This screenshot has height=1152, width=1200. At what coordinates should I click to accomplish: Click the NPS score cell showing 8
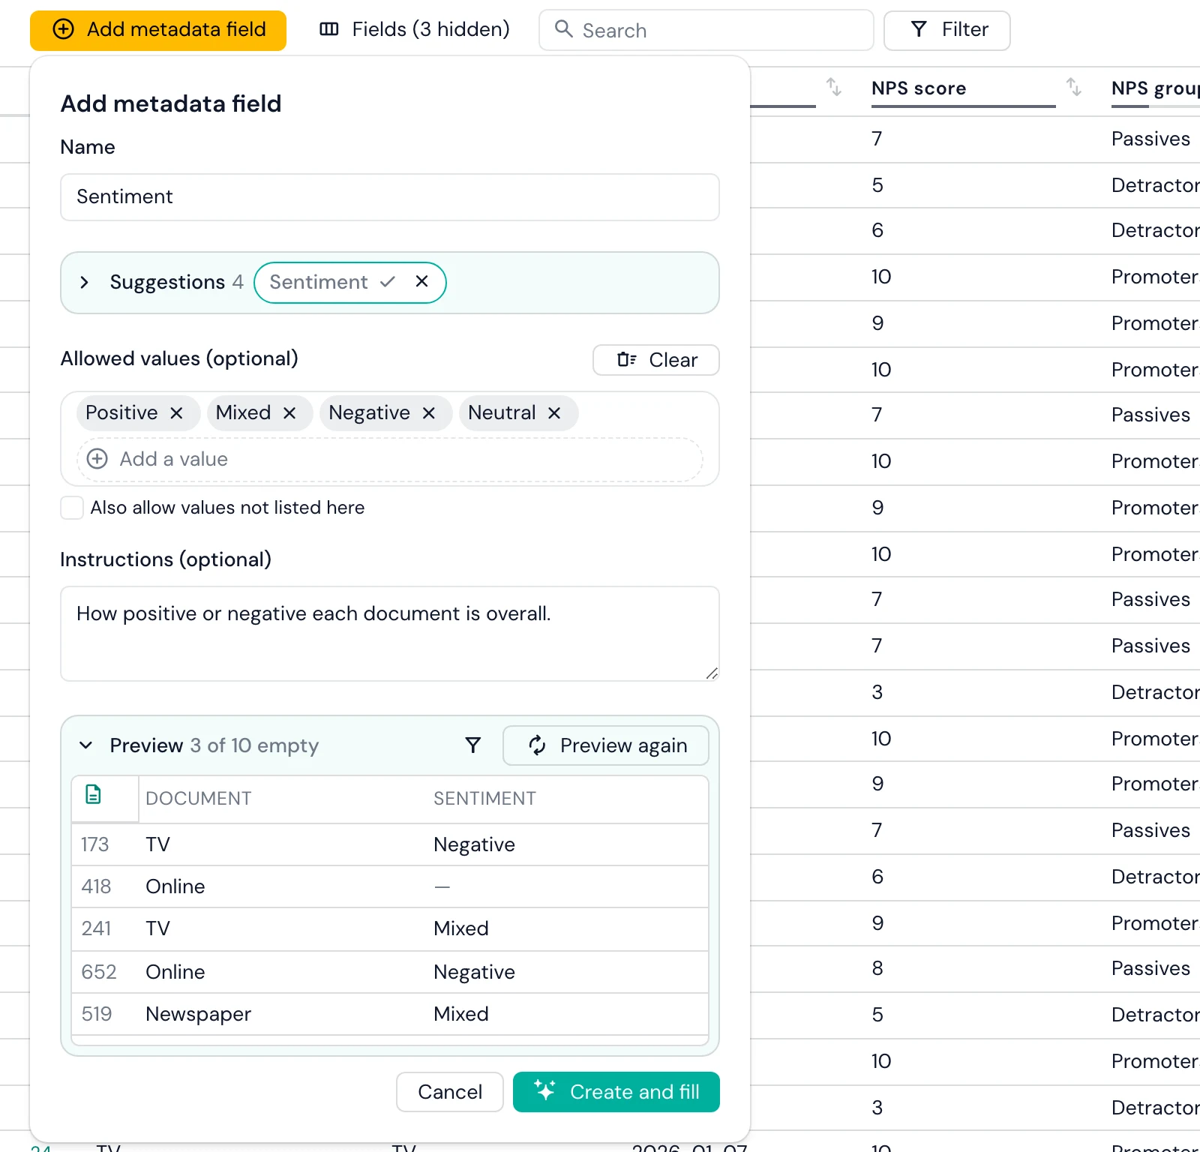tap(877, 969)
